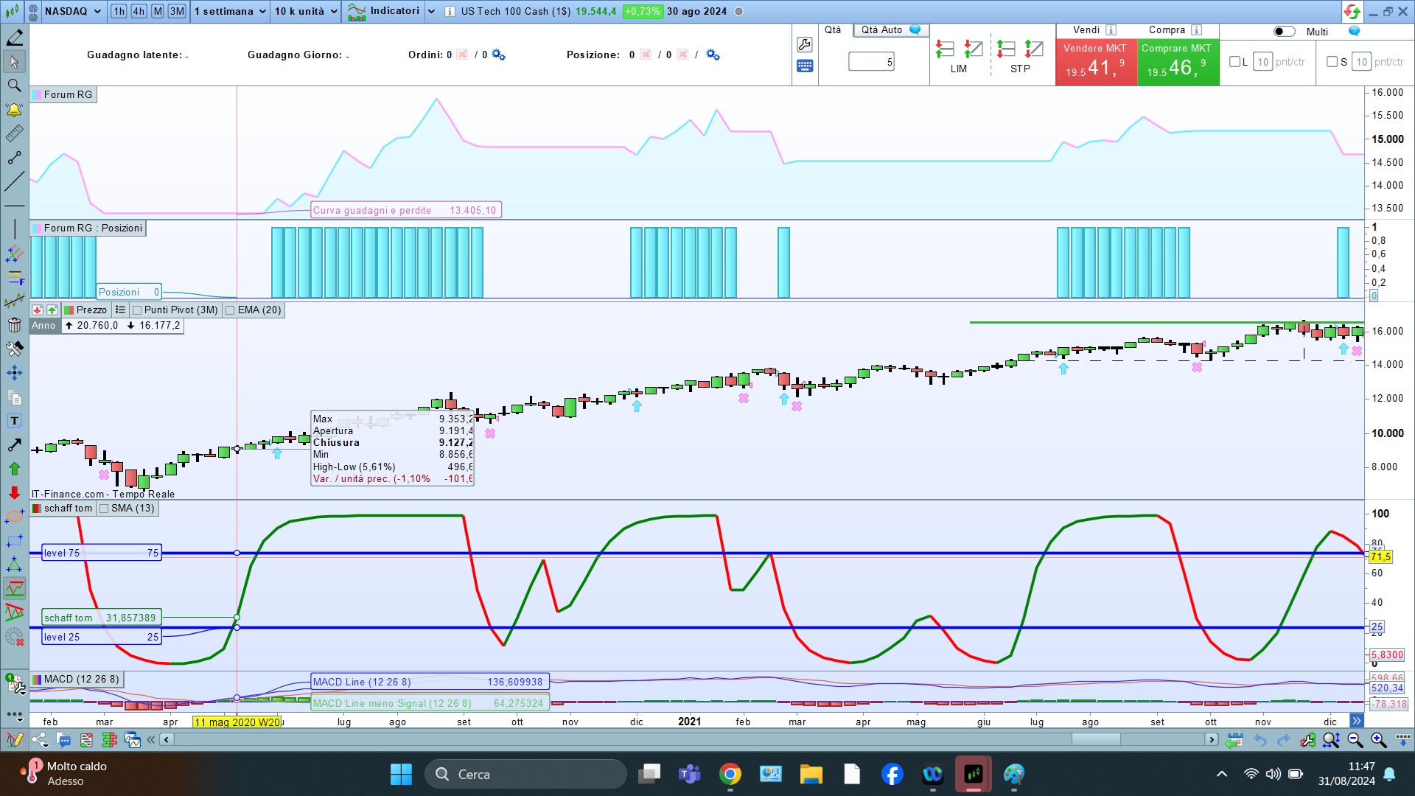Select the alert bell tool
Screen dimensions: 1415x796
click(14, 110)
